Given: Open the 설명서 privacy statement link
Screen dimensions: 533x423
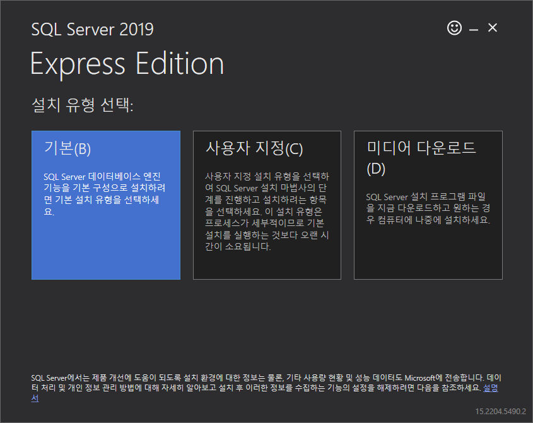Looking at the screenshot, I should pyautogui.click(x=490, y=388).
